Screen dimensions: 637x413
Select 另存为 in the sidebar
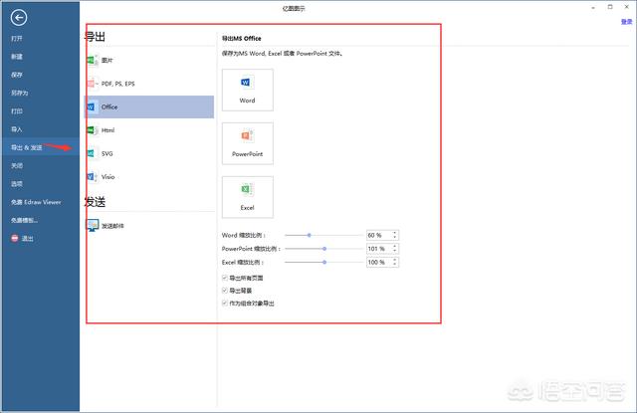click(20, 93)
